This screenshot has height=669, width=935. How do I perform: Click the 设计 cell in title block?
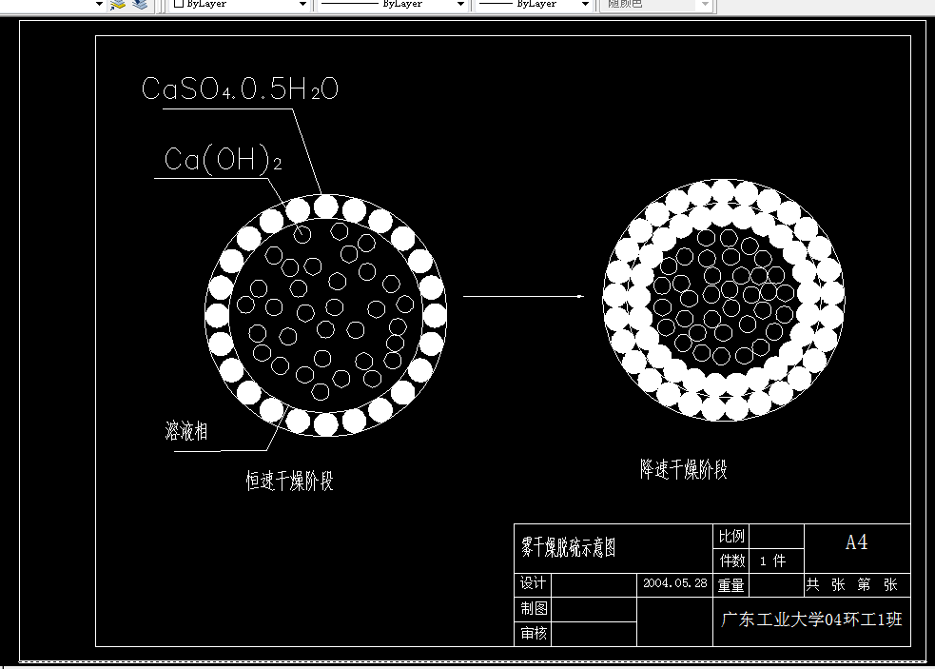pos(533,583)
